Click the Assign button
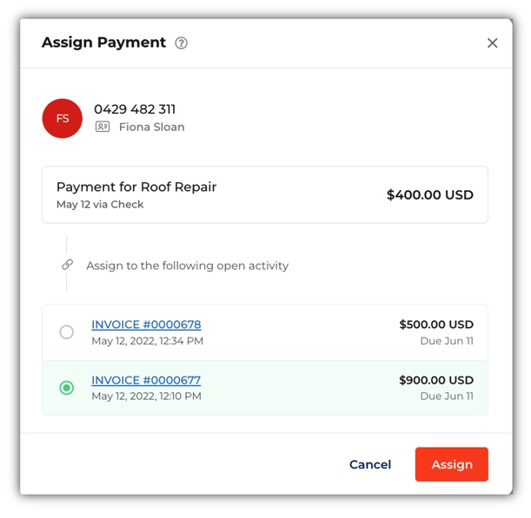Viewport: 531px width, 518px height. click(x=451, y=464)
